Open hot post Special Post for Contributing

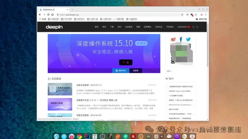[x=181, y=105]
